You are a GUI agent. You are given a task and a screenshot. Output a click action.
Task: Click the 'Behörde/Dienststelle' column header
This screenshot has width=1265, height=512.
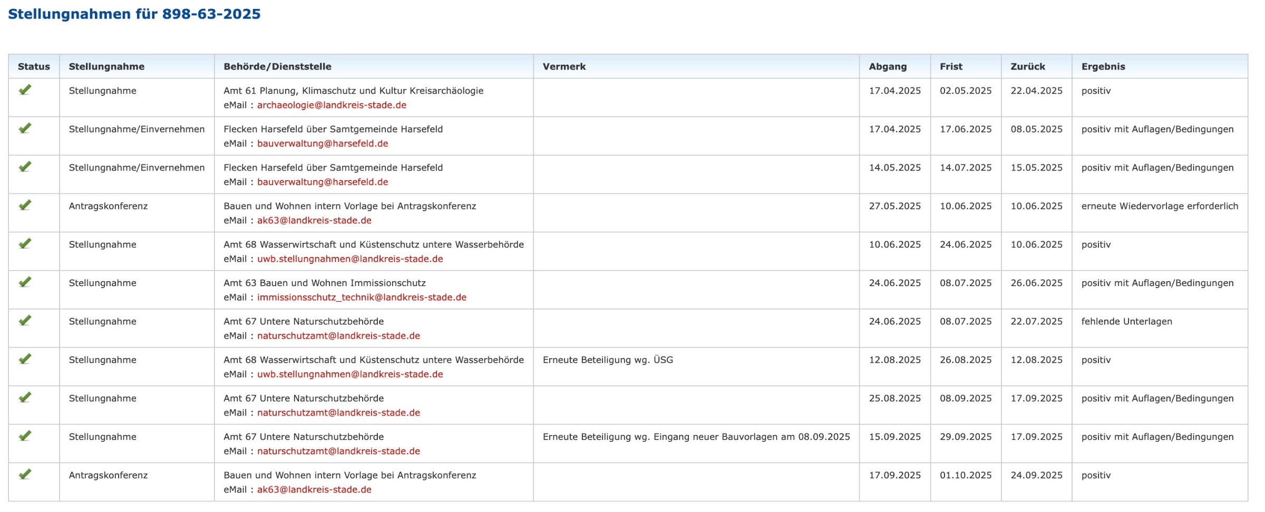click(277, 66)
